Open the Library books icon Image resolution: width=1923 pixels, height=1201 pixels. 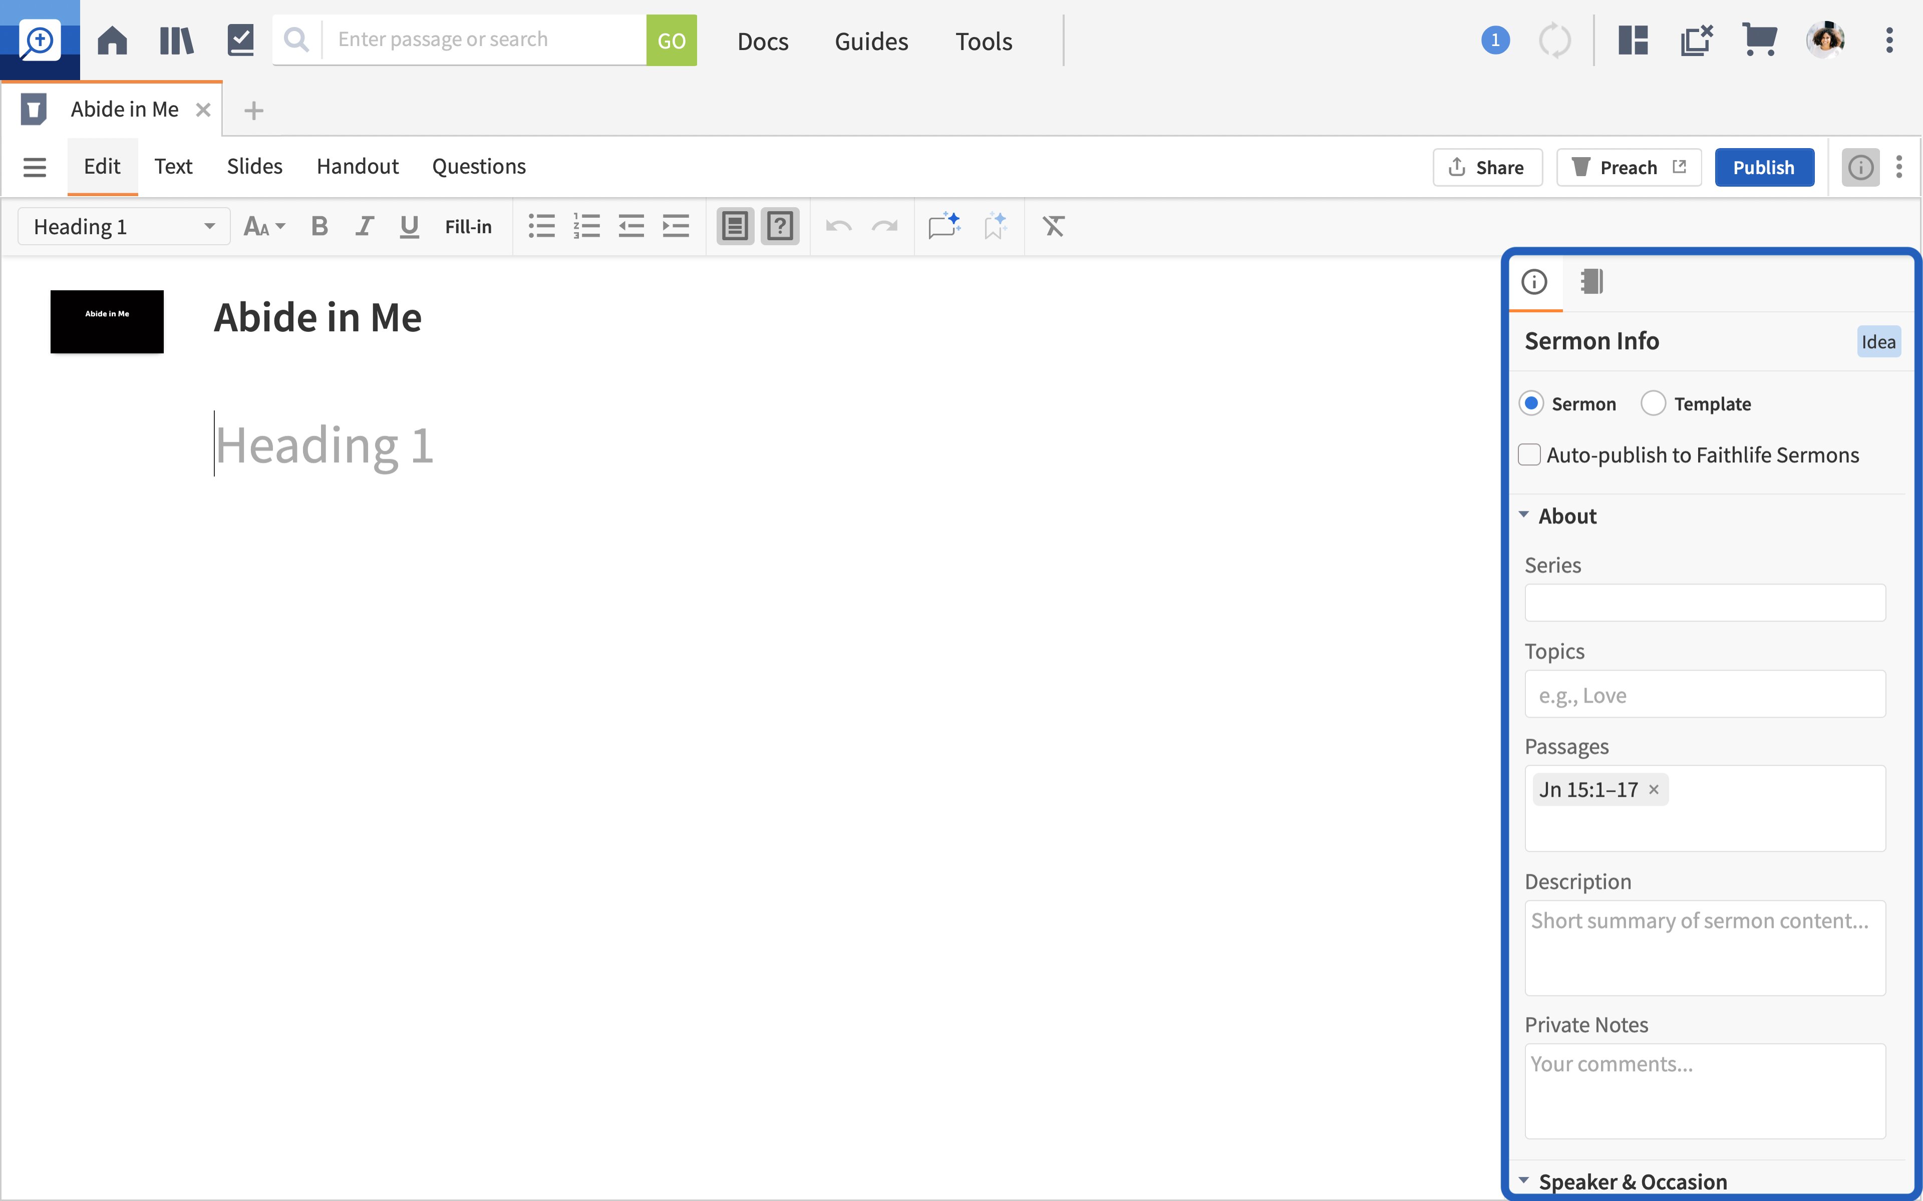click(x=176, y=40)
